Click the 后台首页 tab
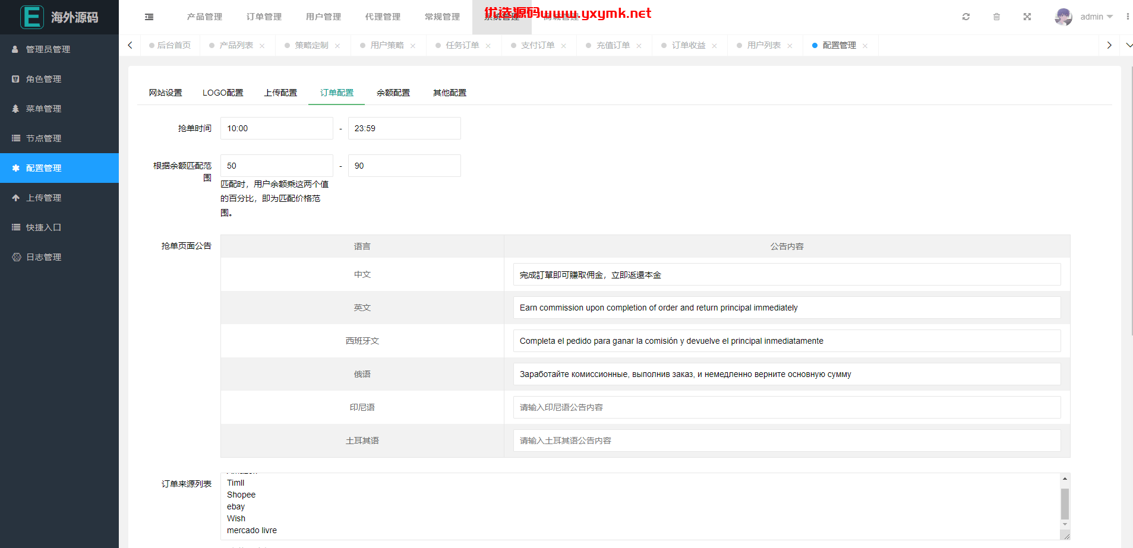 tap(170, 45)
